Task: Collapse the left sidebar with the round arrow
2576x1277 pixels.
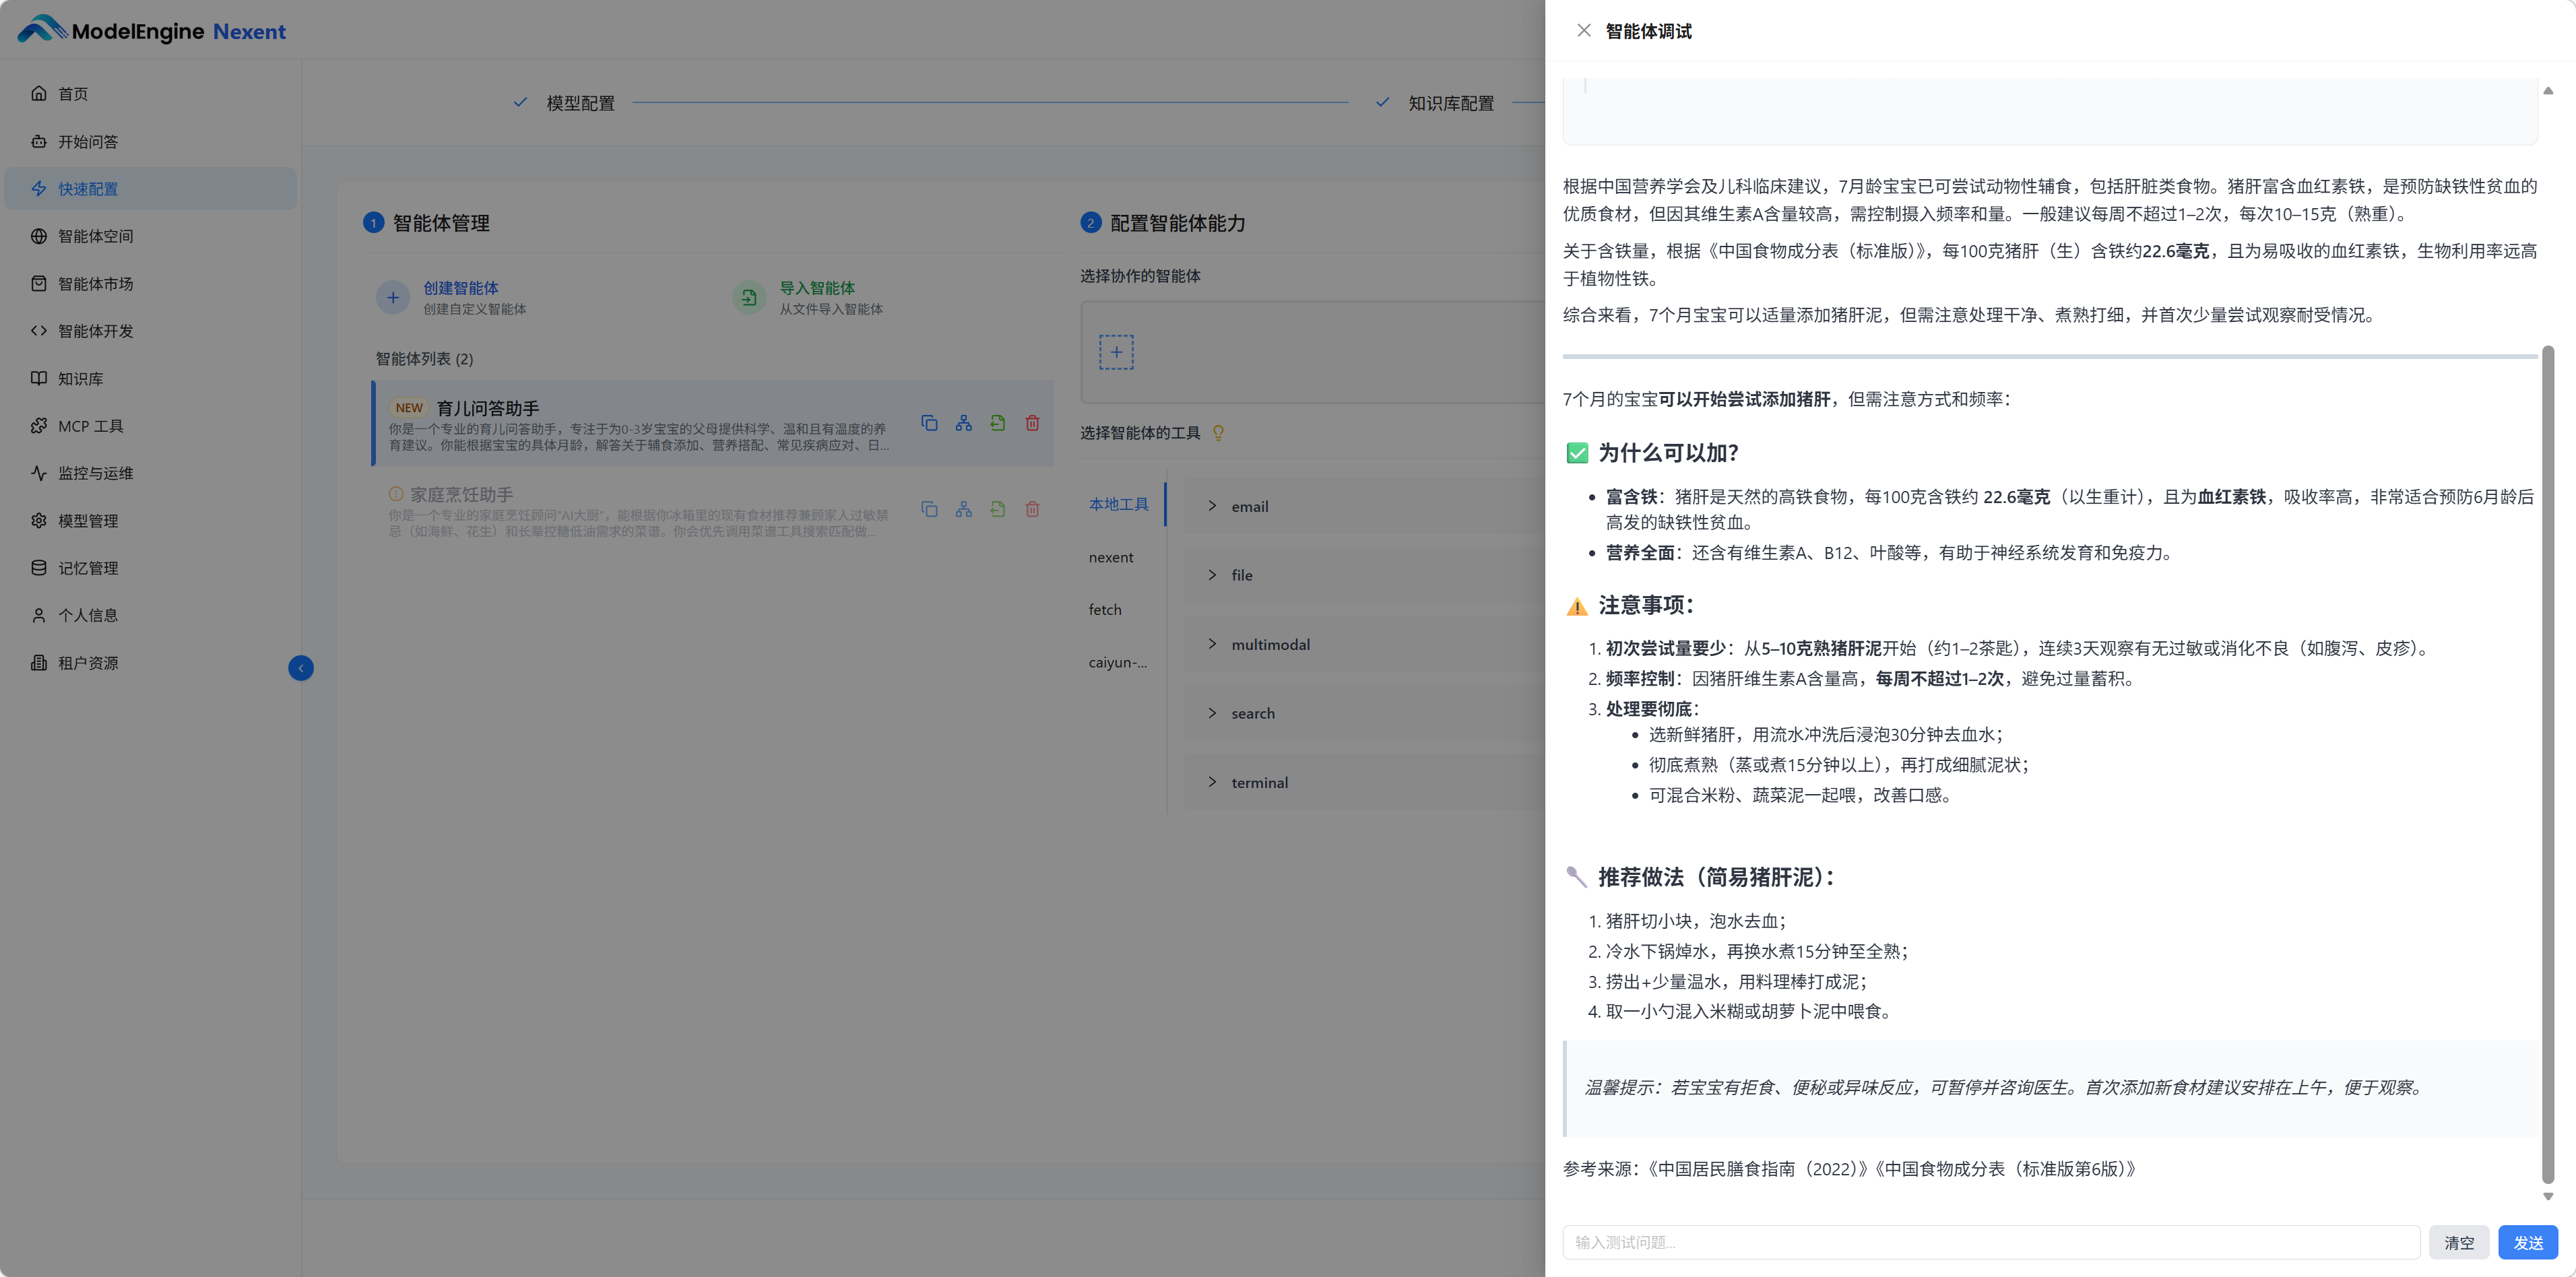Action: pyautogui.click(x=301, y=668)
